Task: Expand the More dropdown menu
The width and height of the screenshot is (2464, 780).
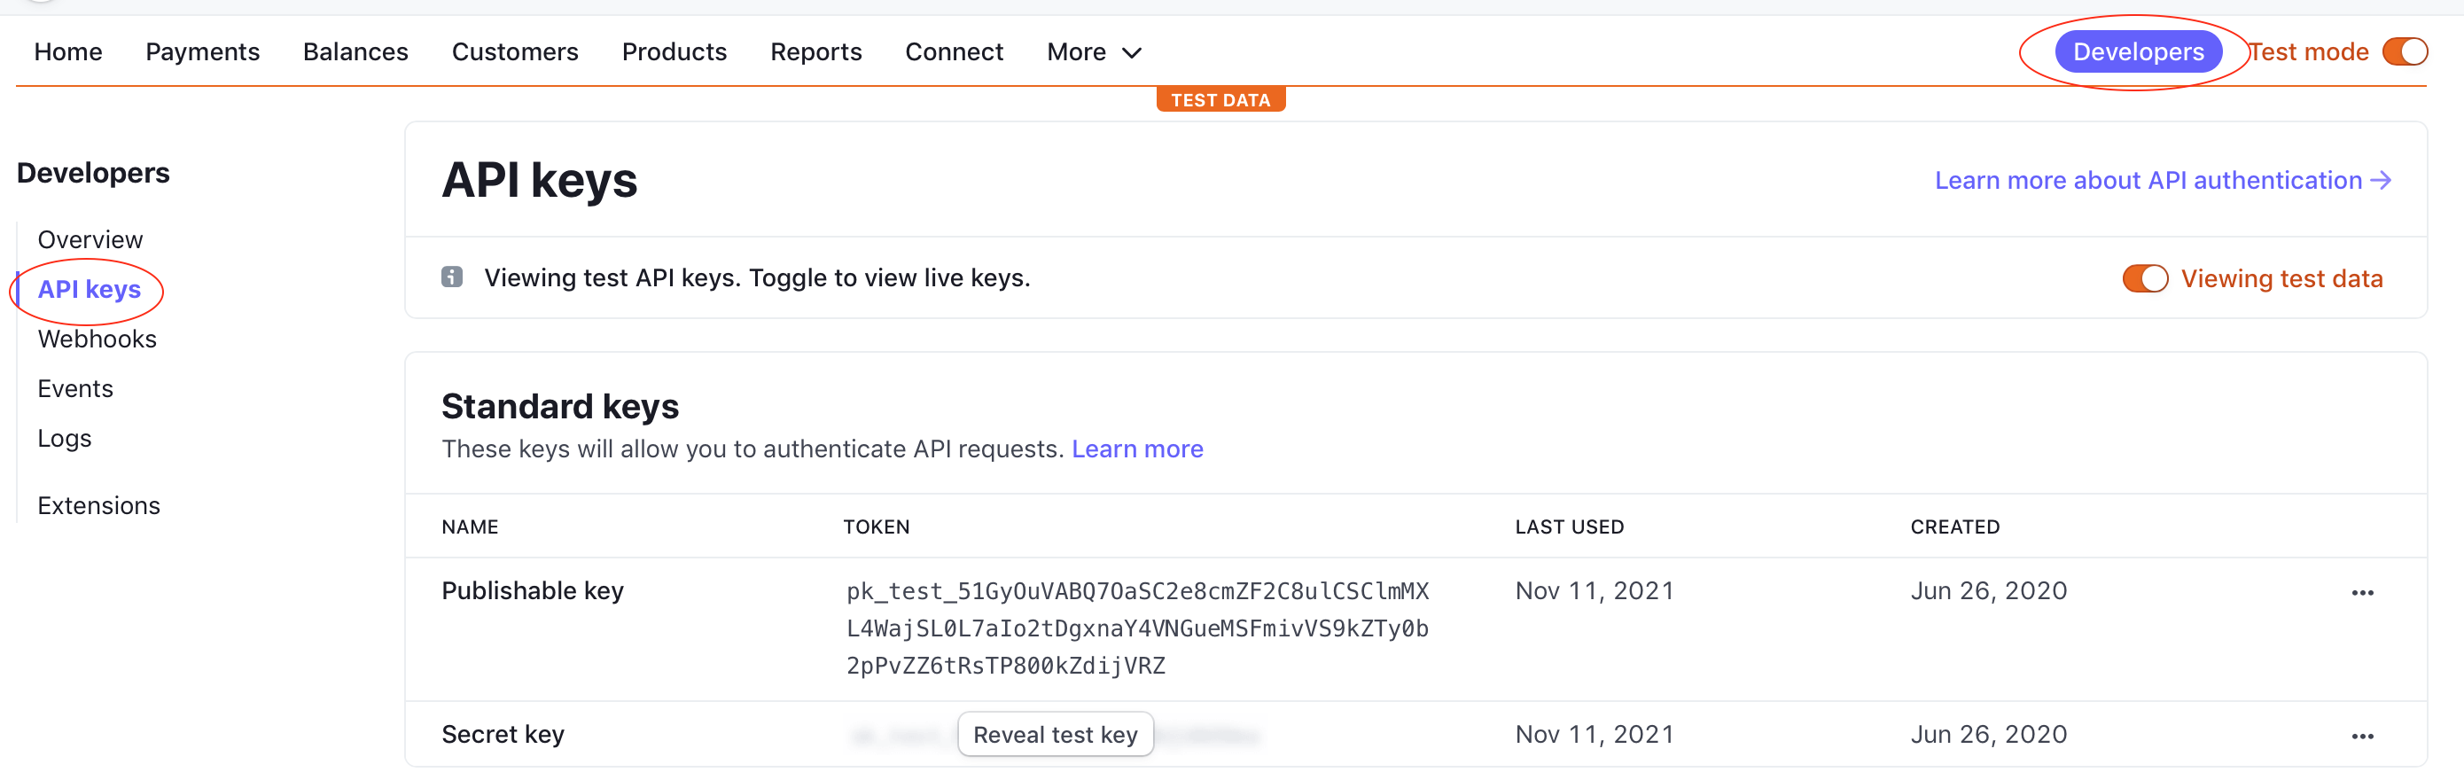Action: tap(1094, 51)
